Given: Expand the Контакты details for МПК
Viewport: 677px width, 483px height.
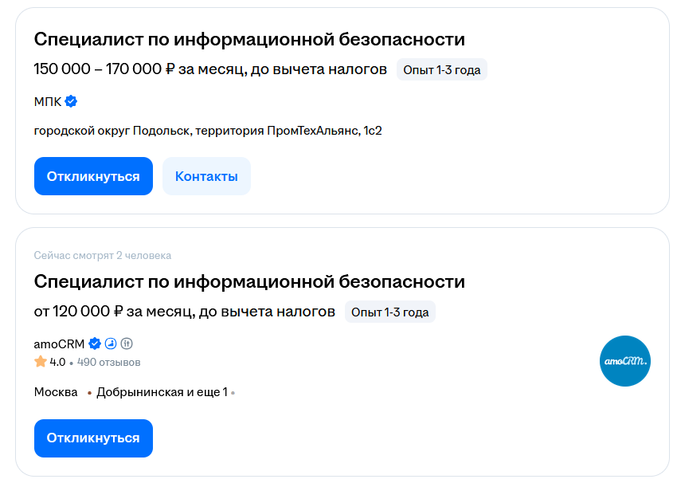Looking at the screenshot, I should 206,176.
